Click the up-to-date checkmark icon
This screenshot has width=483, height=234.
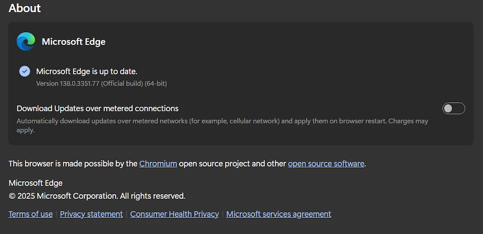tap(24, 71)
